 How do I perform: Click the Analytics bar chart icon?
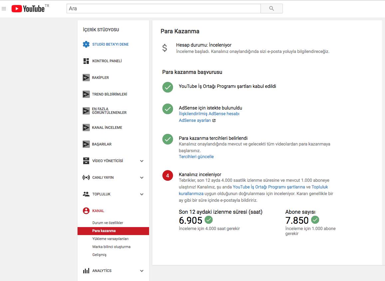(x=86, y=271)
